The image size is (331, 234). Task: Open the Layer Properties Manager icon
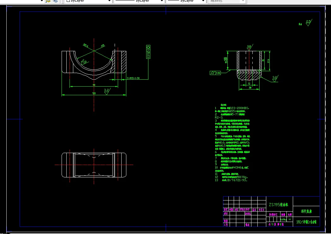tap(48, 1)
